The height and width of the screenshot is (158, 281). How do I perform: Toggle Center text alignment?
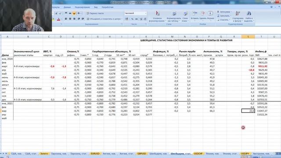pos(70,19)
